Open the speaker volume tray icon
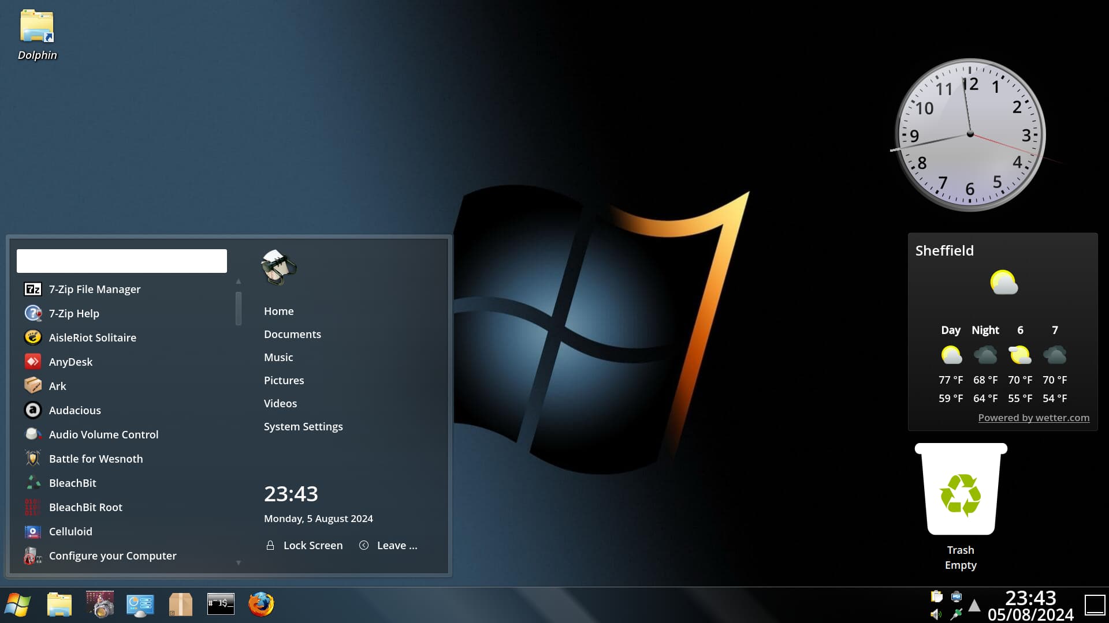The height and width of the screenshot is (623, 1109). (x=936, y=614)
